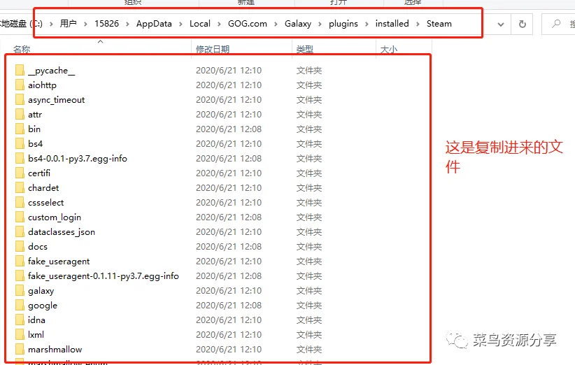Sort files by 大小 column header
The width and height of the screenshot is (575, 365).
tap(389, 49)
